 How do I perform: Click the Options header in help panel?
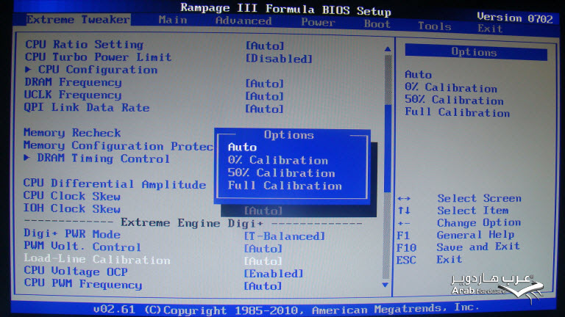[x=476, y=52]
